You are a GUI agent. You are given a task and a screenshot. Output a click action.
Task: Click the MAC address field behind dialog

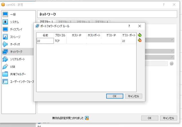156,64
